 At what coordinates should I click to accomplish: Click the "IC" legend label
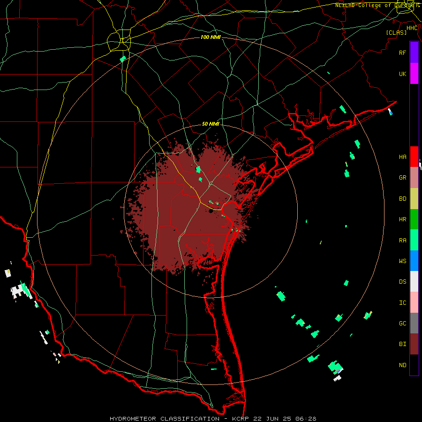coord(402,303)
